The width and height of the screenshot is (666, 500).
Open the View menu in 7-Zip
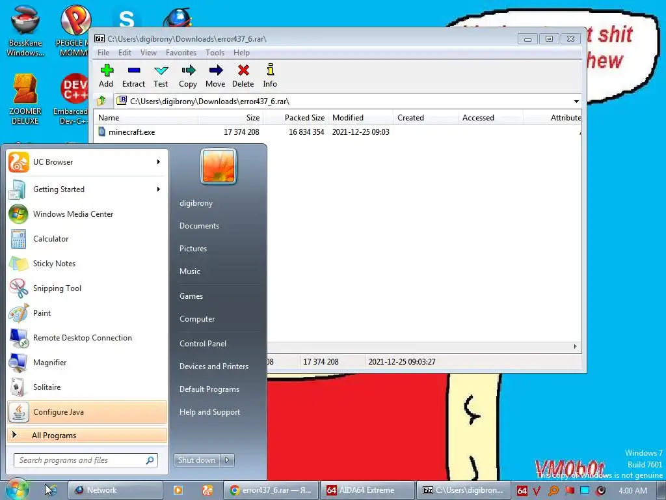tap(148, 53)
